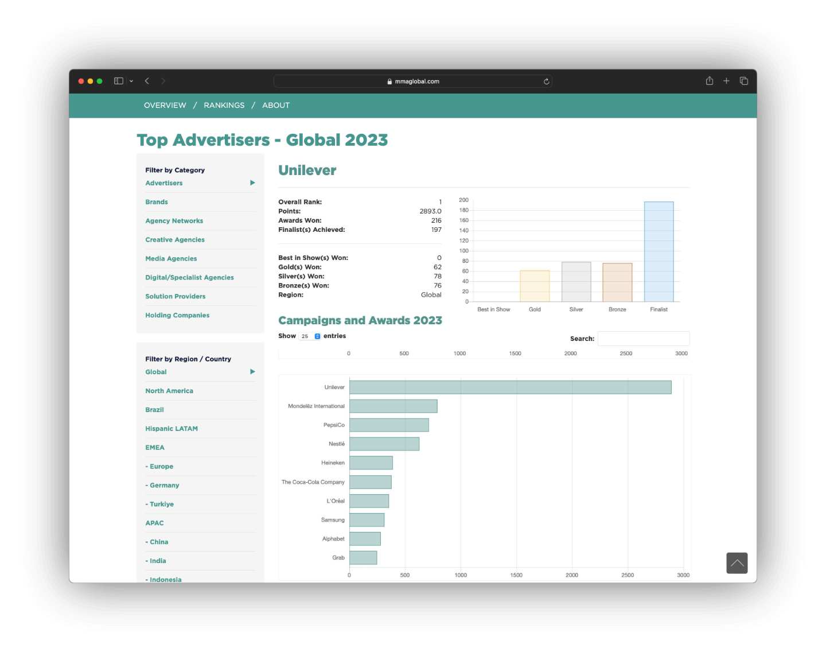Go back using the browser back arrow
Image resolution: width=826 pixels, height=652 pixels.
coord(147,81)
